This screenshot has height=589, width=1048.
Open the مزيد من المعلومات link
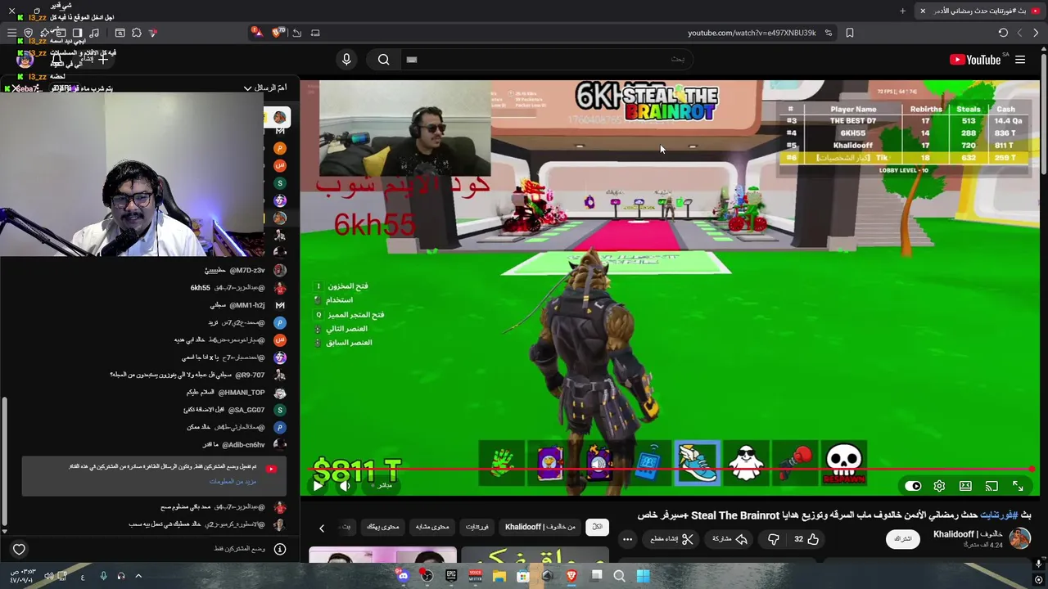[233, 481]
